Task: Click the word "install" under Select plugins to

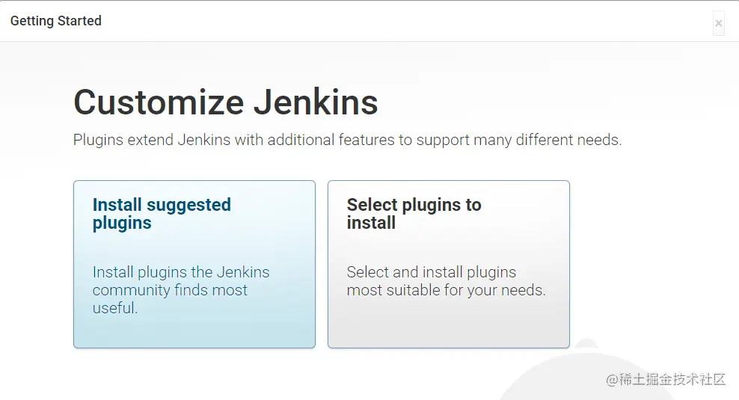Action: (371, 223)
